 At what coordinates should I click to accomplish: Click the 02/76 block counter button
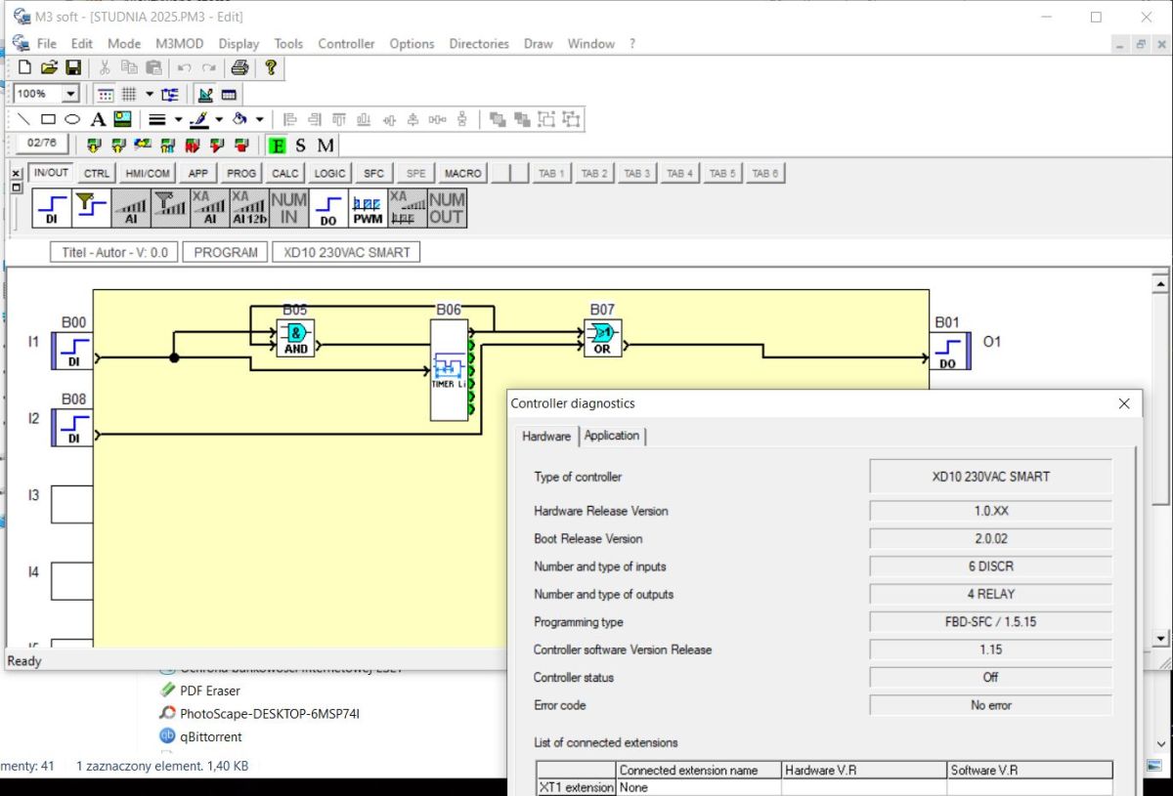41,144
